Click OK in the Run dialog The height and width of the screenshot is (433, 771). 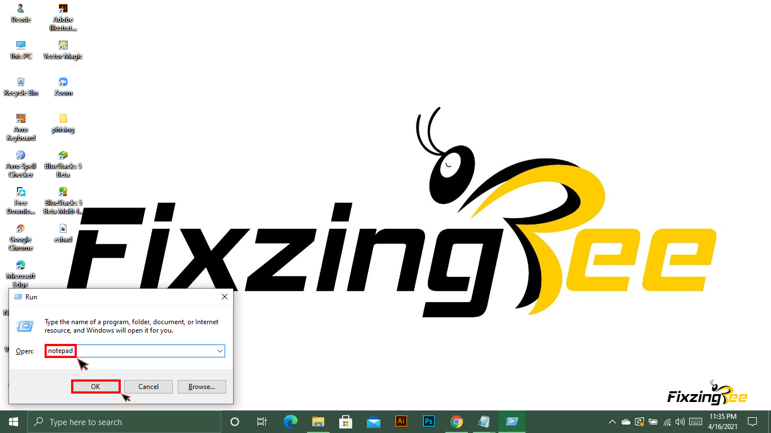(95, 387)
